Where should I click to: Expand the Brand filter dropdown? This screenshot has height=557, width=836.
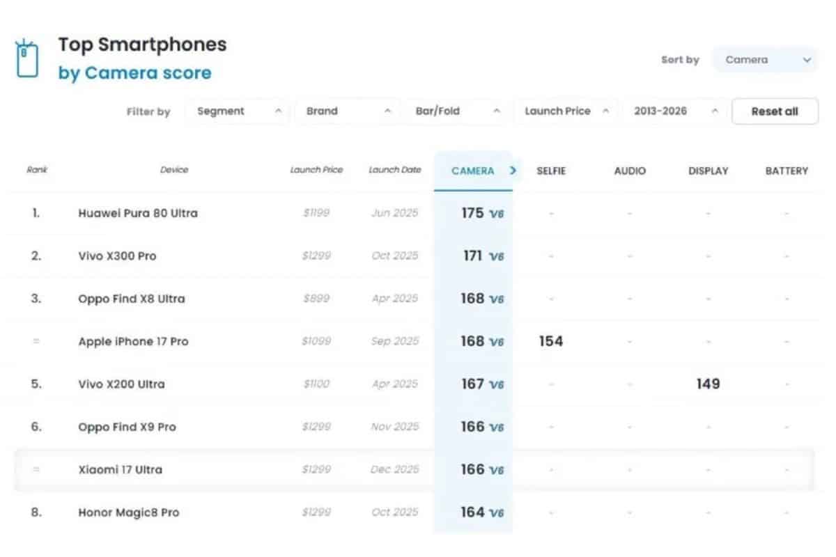pyautogui.click(x=348, y=111)
